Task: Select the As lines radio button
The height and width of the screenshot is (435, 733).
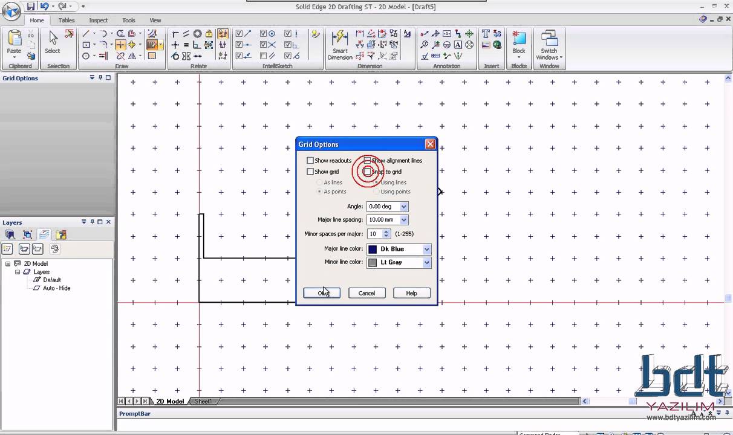Action: pos(319,182)
